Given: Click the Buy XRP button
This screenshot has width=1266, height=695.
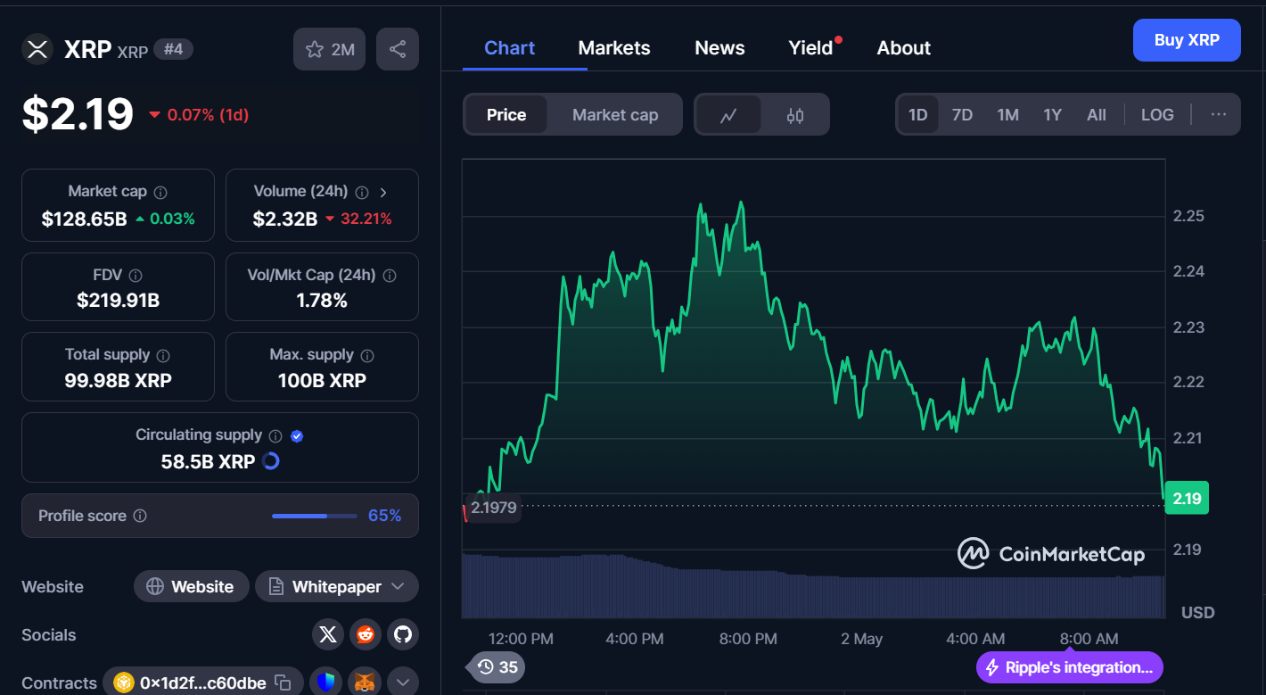Looking at the screenshot, I should click(1187, 40).
